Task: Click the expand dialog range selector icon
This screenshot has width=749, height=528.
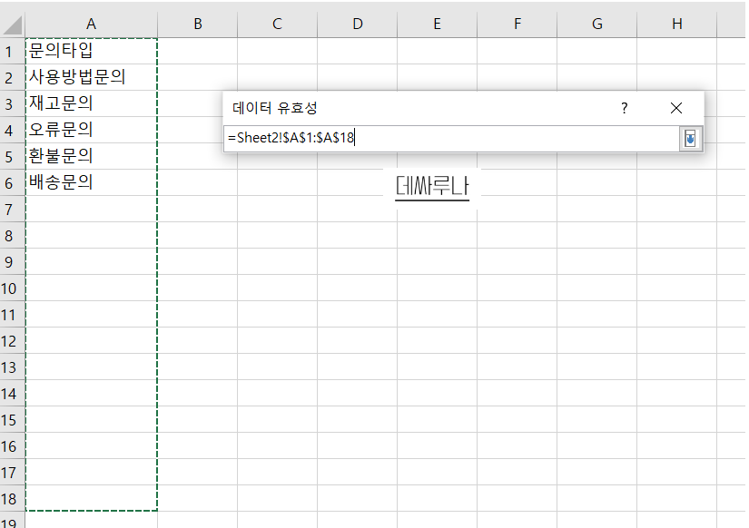Action: coord(691,138)
